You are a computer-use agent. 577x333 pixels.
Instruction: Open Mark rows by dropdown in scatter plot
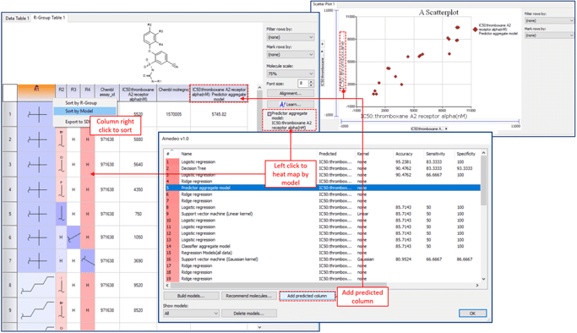(x=549, y=35)
